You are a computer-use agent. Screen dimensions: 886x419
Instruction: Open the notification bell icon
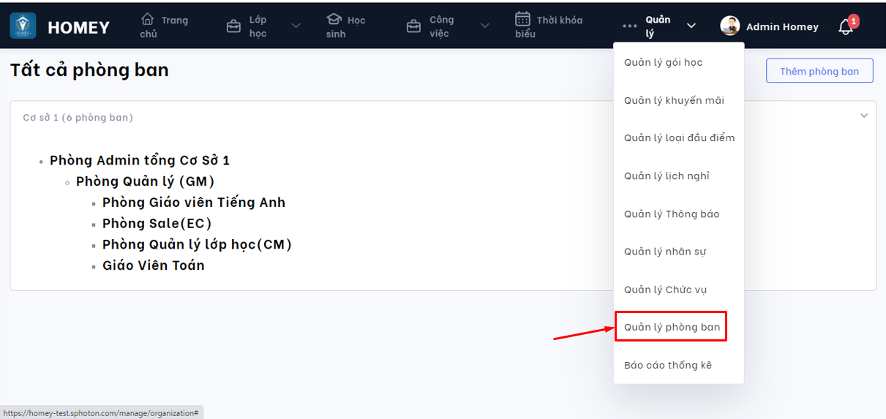tap(846, 27)
